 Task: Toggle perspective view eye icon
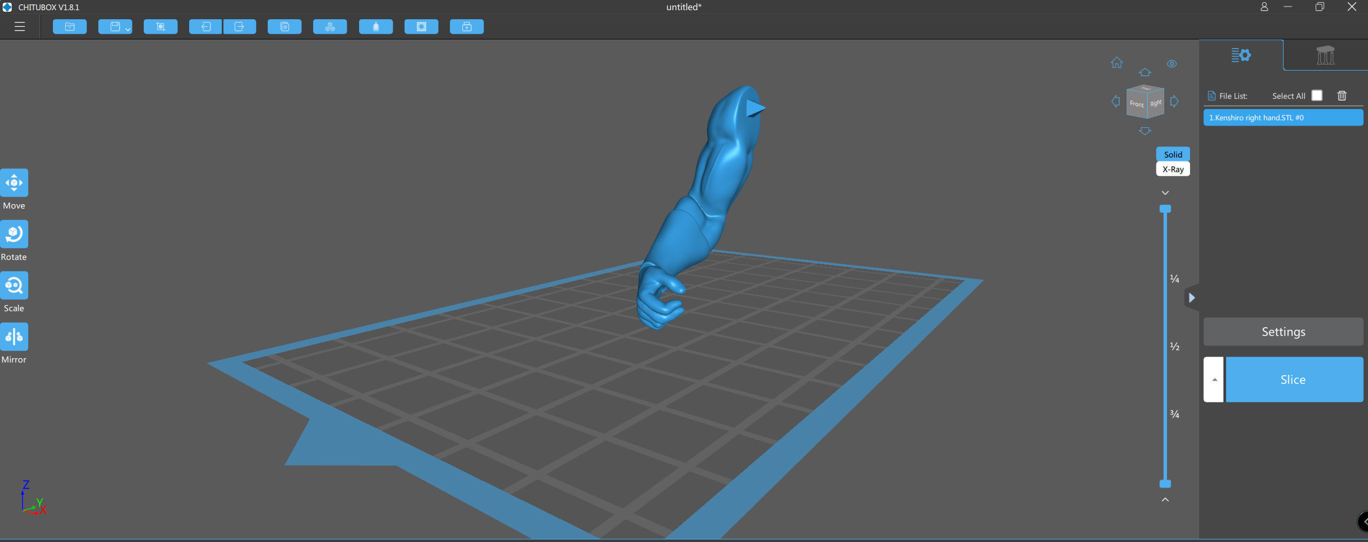(x=1171, y=64)
